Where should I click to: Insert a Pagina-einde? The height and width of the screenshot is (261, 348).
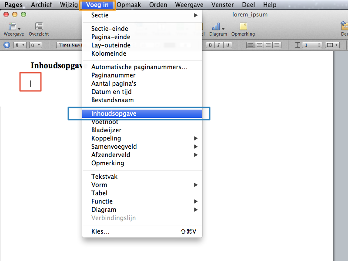[142, 37]
